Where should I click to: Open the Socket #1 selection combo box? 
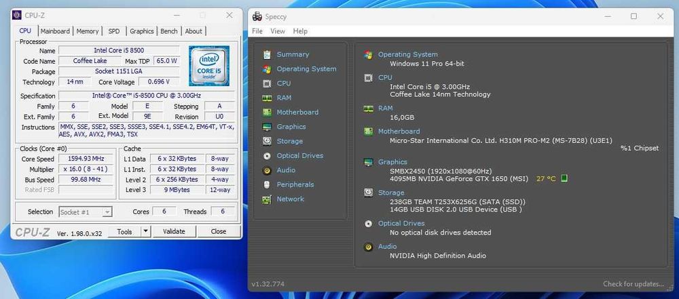[86, 212]
